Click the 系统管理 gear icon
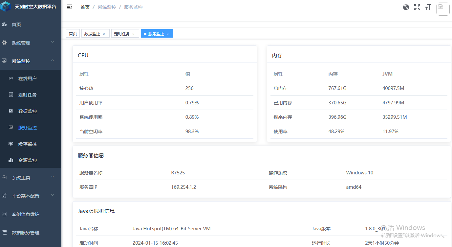Image resolution: width=452 pixels, height=247 pixels. [4, 43]
